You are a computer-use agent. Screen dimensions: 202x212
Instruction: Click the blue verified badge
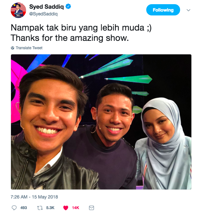point(68,6)
